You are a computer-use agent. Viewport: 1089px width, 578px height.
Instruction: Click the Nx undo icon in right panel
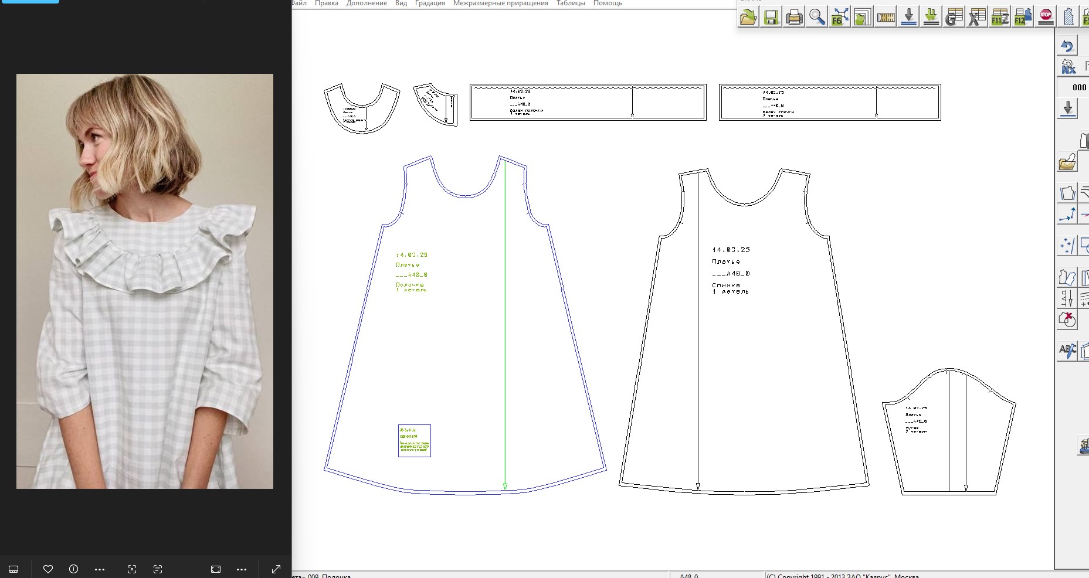coord(1067,67)
